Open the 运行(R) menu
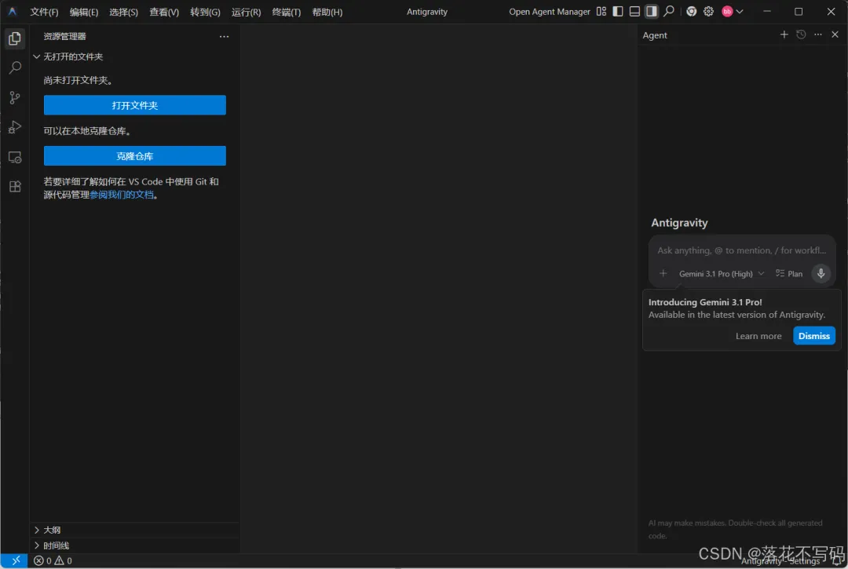Screen dimensions: 848x569 tap(246, 12)
